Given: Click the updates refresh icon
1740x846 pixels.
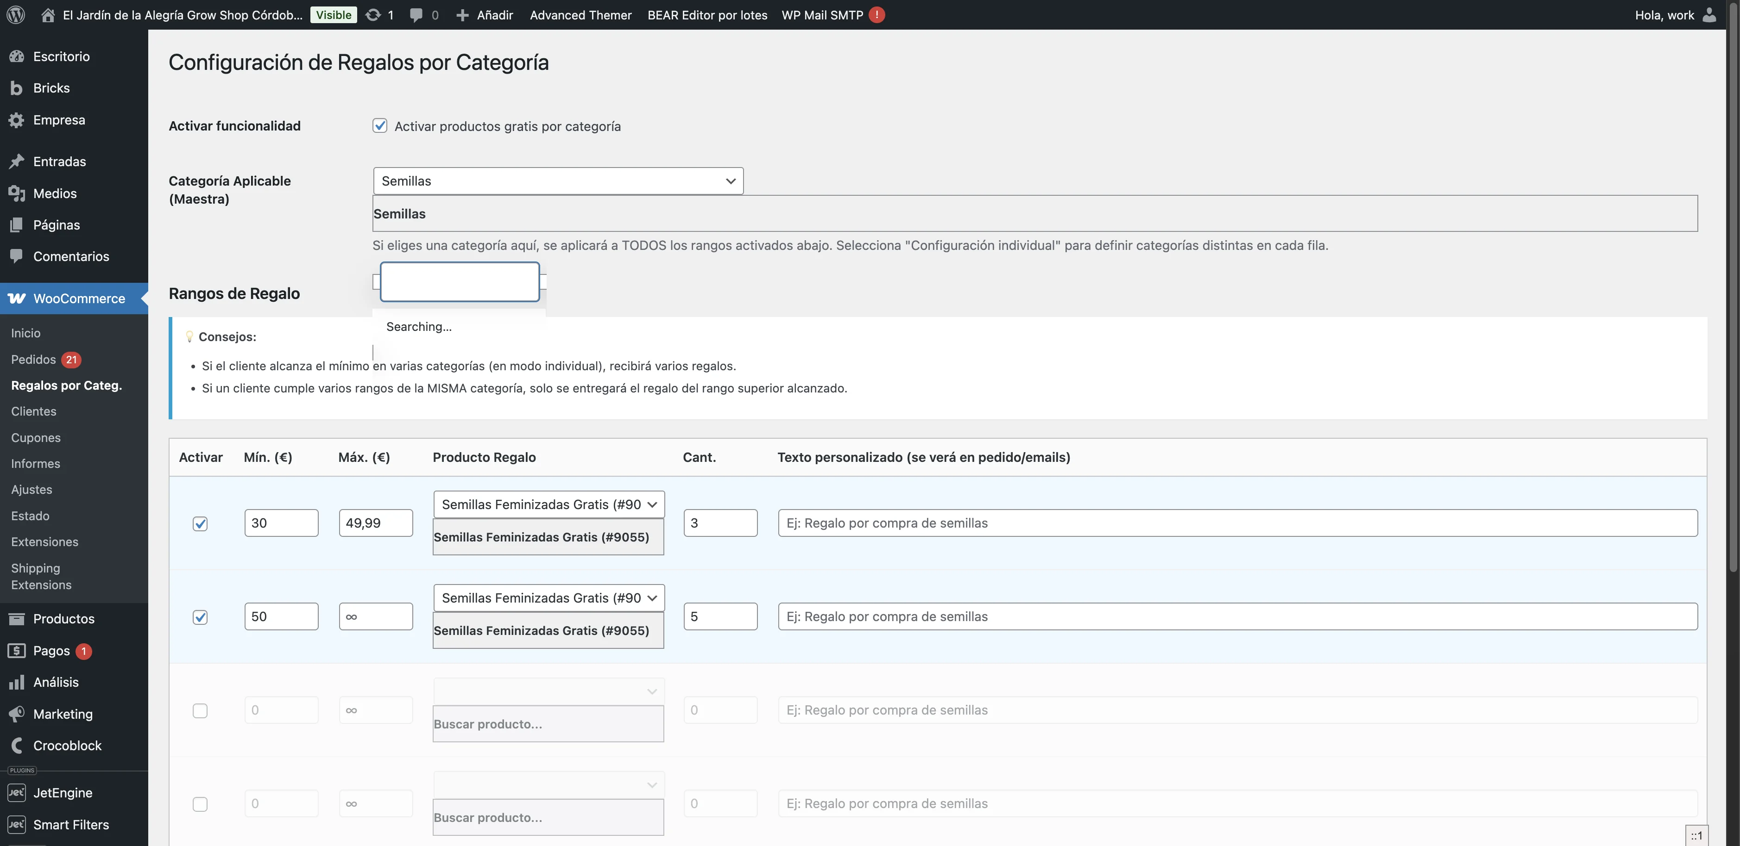Looking at the screenshot, I should 373,15.
